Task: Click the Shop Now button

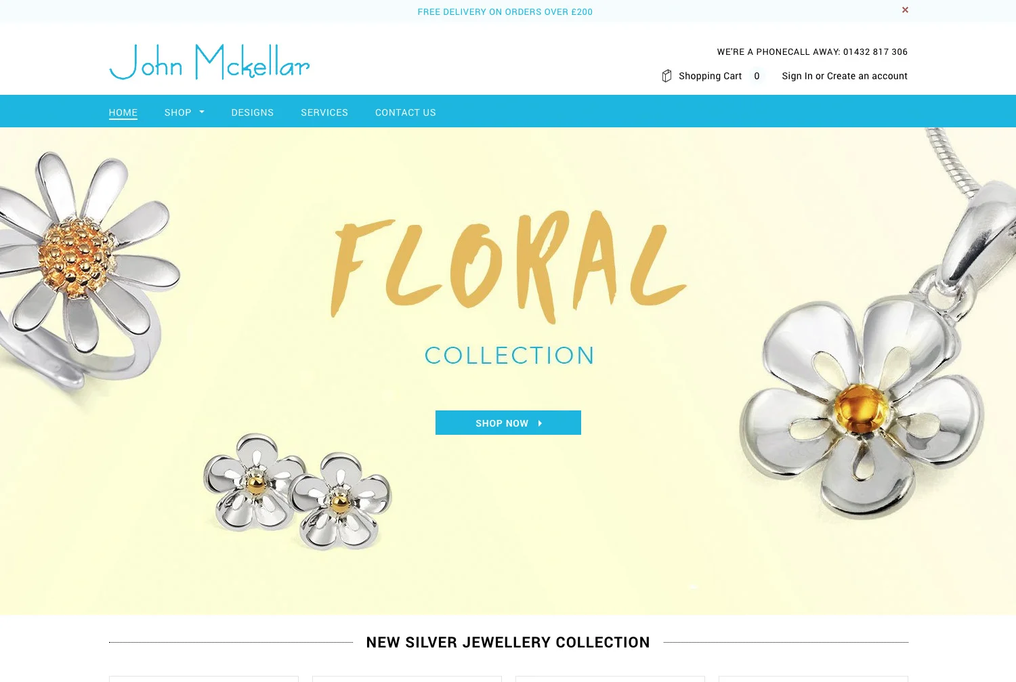Action: click(x=508, y=423)
